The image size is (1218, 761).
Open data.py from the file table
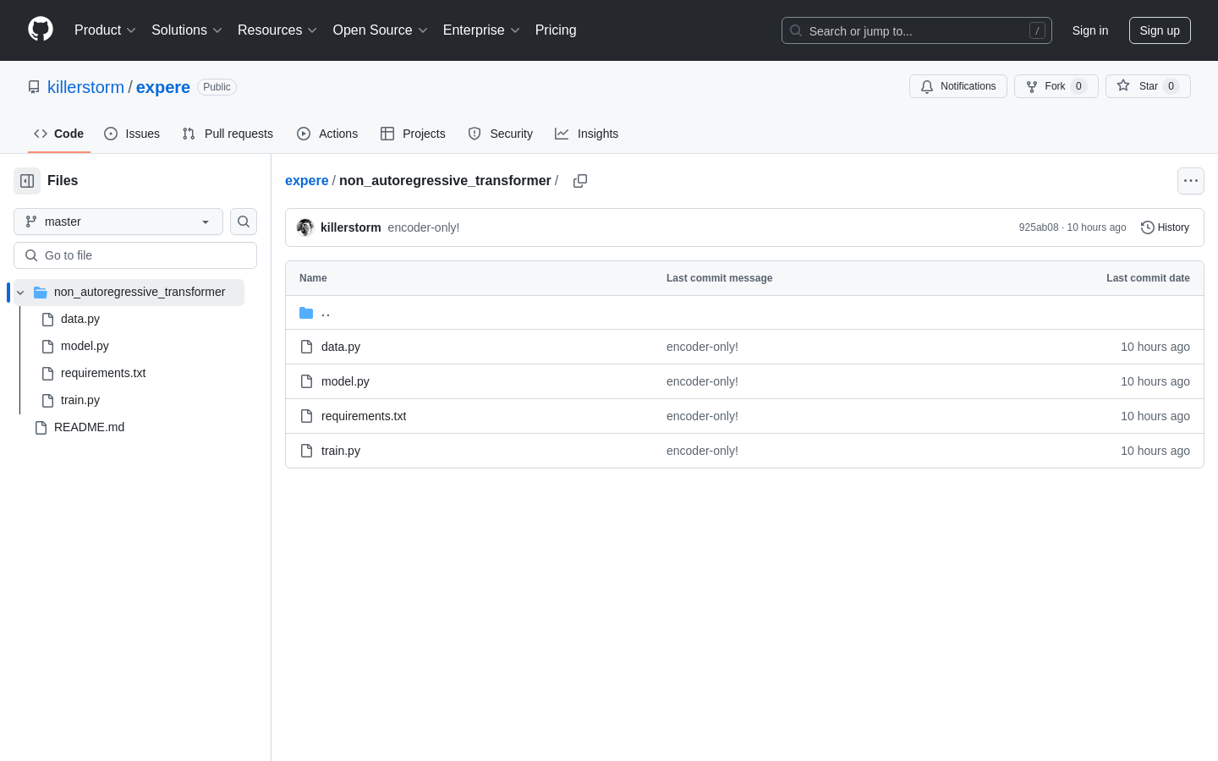341,347
